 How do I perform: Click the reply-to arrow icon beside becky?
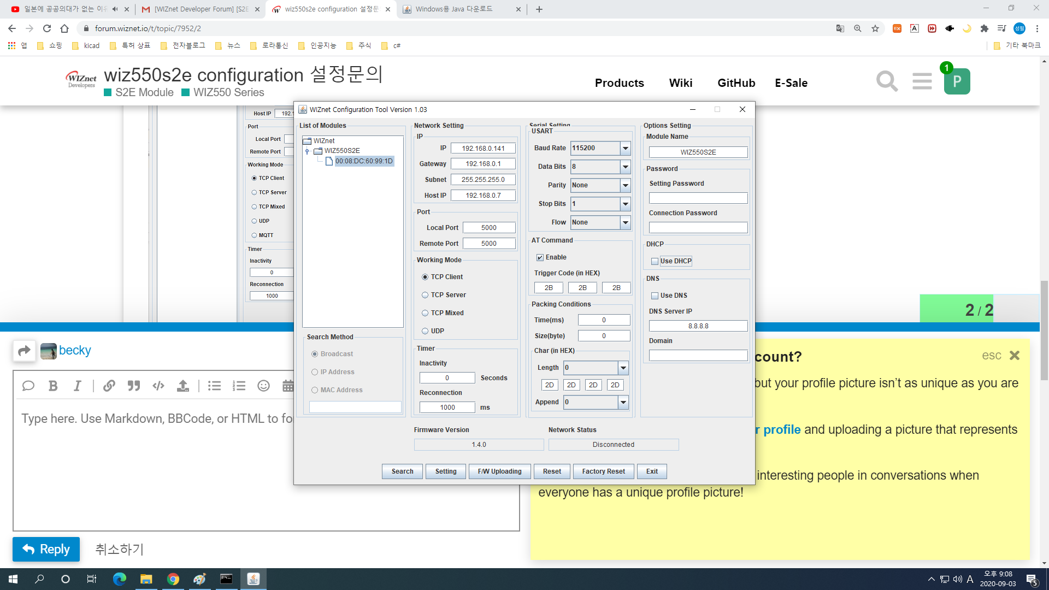click(x=24, y=351)
